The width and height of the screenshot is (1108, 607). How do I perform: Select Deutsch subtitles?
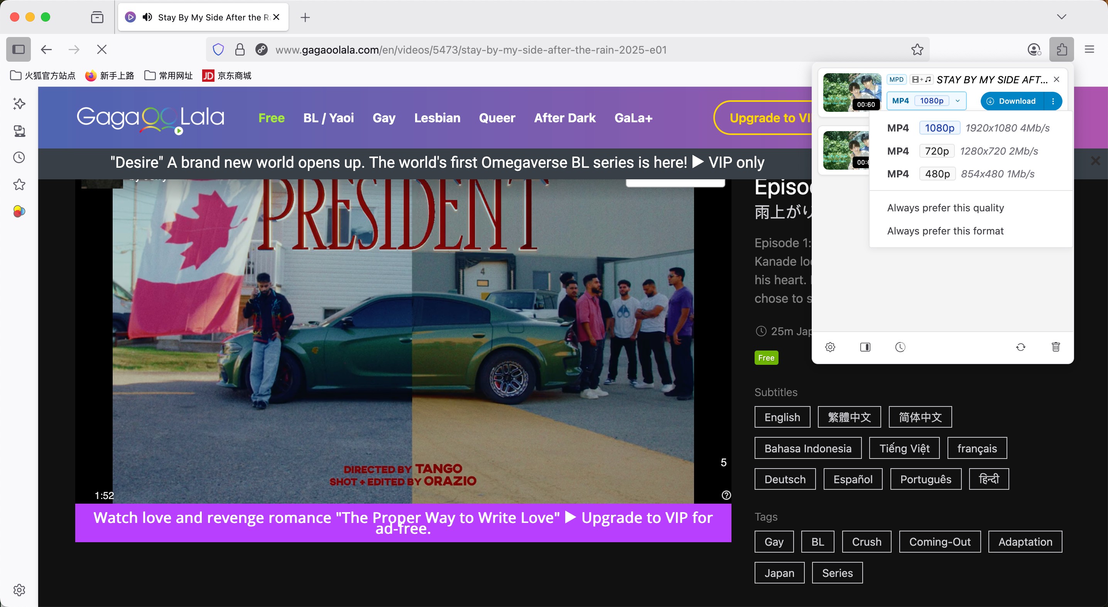785,479
